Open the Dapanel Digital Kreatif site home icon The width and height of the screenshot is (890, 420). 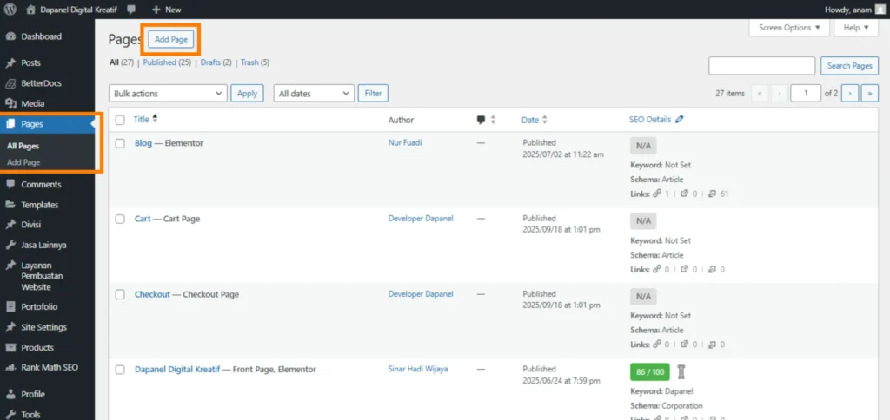(31, 9)
